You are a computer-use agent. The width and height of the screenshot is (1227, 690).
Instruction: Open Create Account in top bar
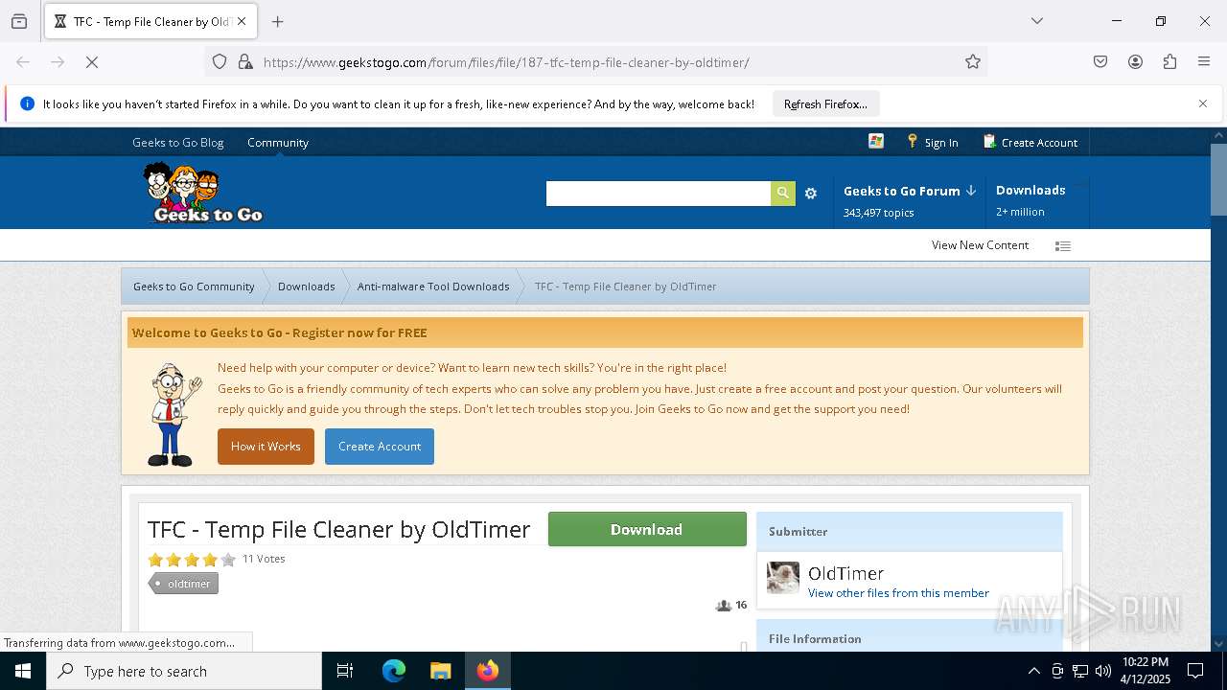tap(1030, 142)
